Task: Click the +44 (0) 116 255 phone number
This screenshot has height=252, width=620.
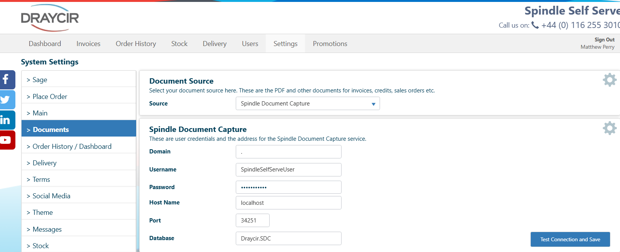Action: pos(580,25)
